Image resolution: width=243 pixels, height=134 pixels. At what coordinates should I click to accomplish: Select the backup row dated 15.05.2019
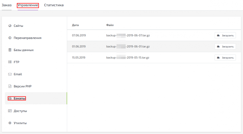(79, 58)
